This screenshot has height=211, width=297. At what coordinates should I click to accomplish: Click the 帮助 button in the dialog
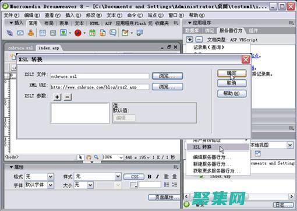[x=232, y=93]
